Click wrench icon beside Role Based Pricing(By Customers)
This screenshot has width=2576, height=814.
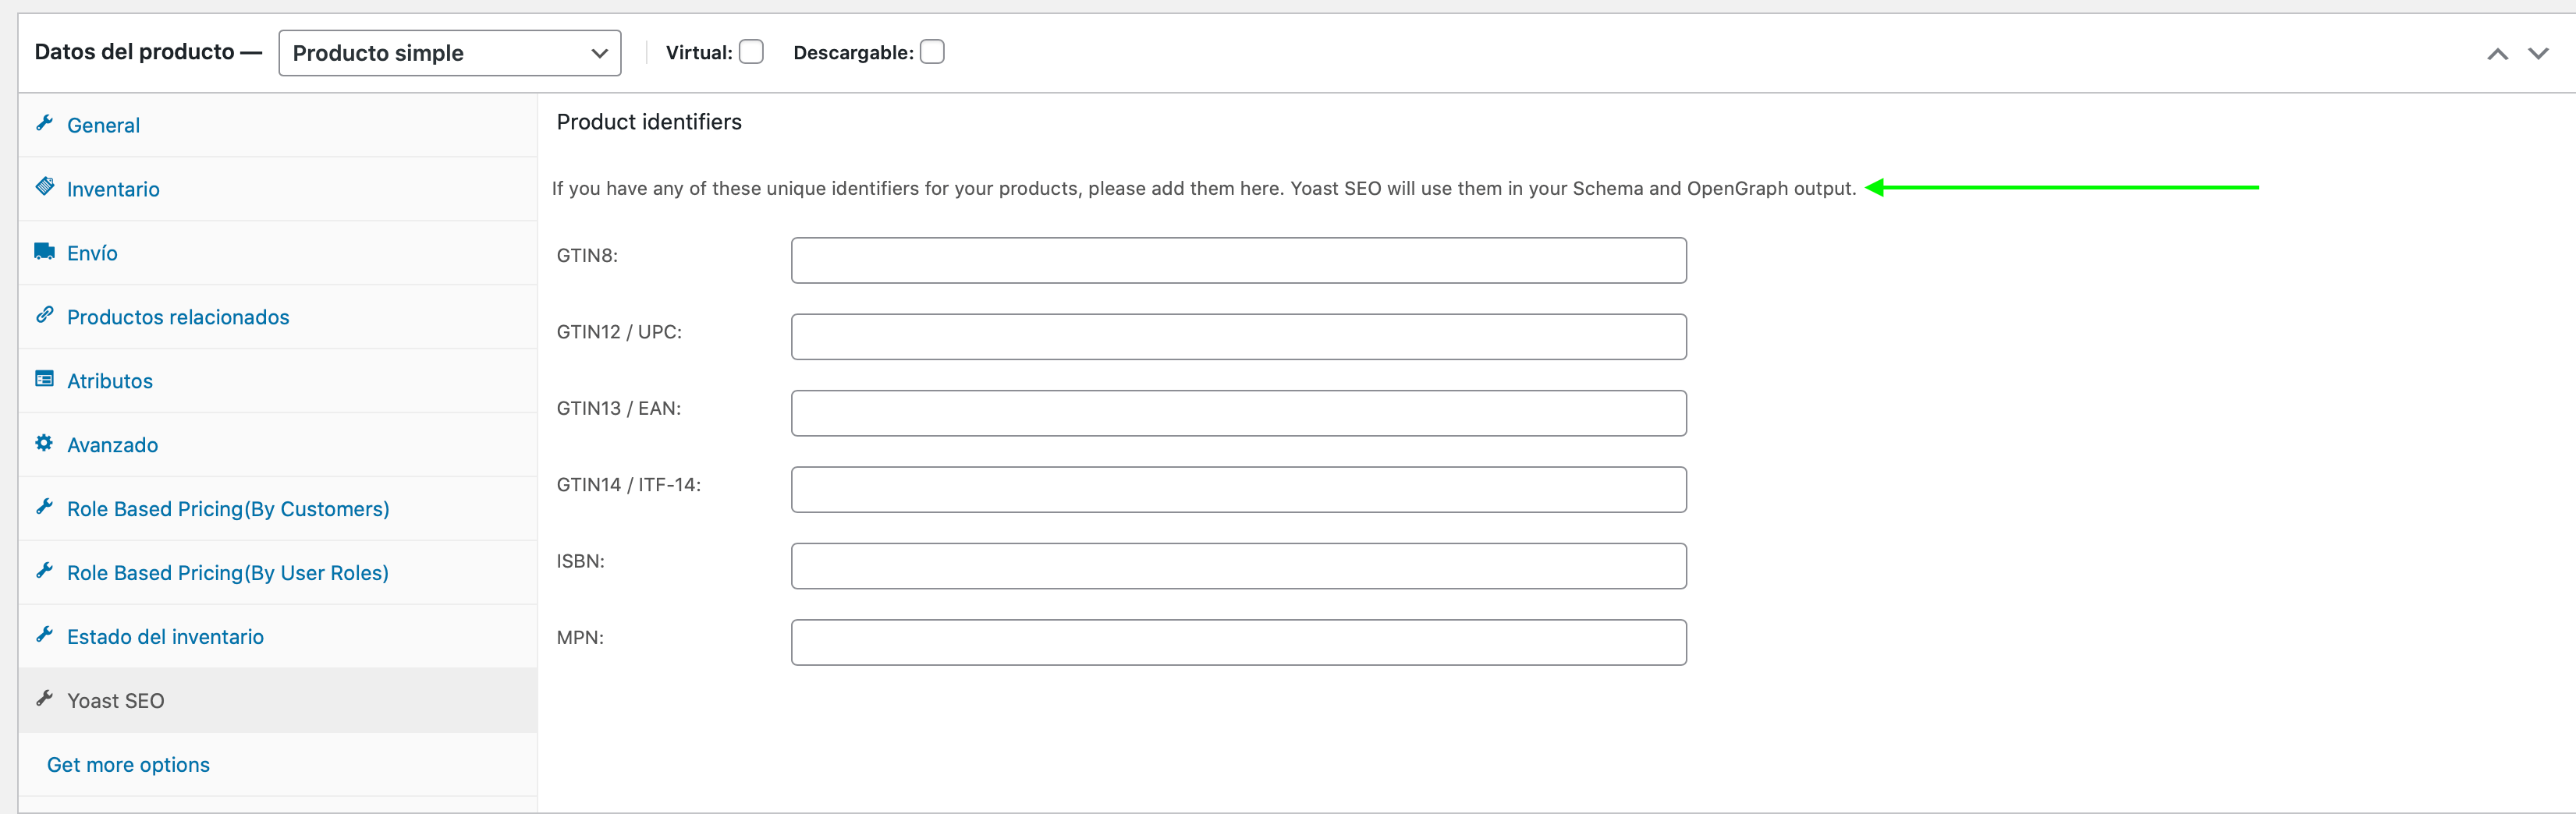tap(44, 507)
